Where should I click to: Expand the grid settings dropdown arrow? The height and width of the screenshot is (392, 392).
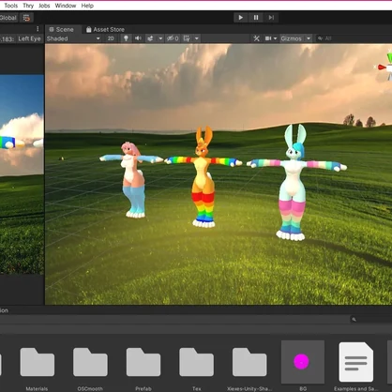coord(197,38)
